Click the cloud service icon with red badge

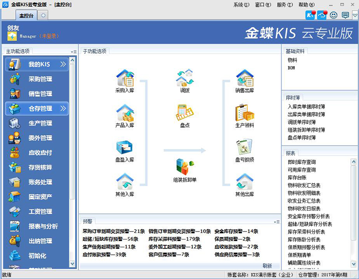click(322, 15)
